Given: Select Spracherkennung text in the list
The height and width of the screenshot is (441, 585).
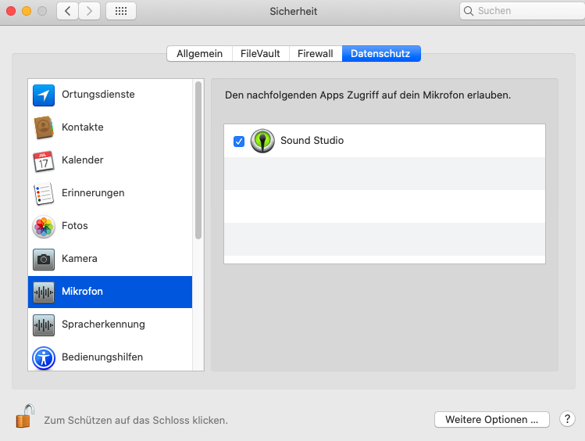Looking at the screenshot, I should coord(103,324).
